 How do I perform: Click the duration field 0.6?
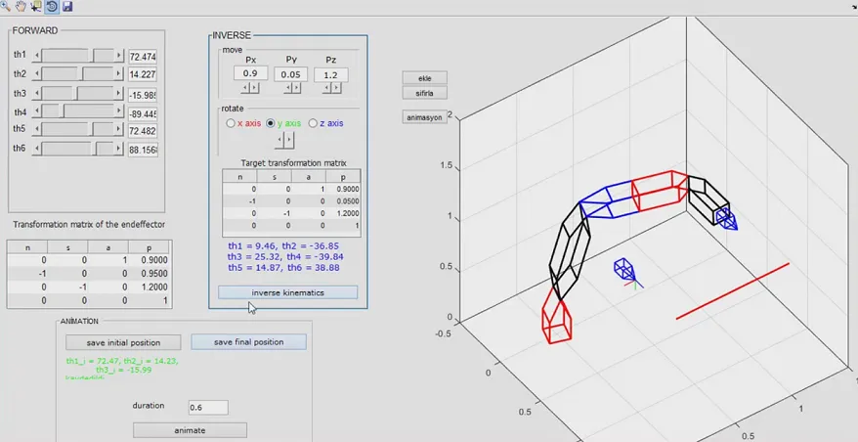[x=208, y=408]
